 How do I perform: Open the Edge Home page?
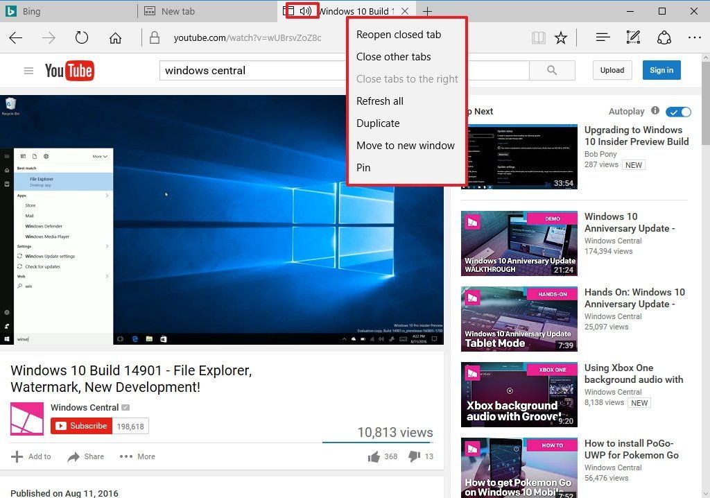point(115,37)
